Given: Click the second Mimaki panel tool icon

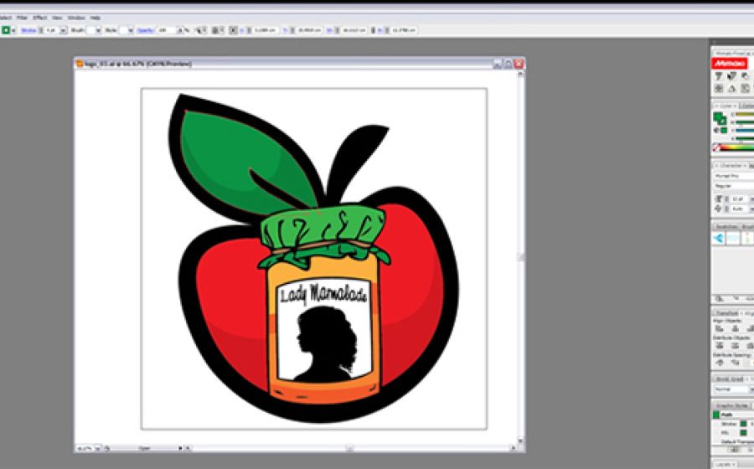Looking at the screenshot, I should tap(732, 76).
